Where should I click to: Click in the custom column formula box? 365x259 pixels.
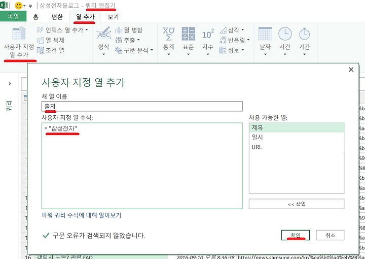[142, 166]
